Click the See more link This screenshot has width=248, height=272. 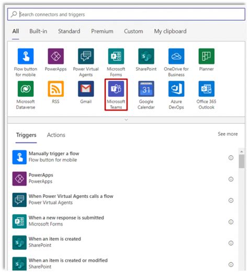click(x=228, y=134)
